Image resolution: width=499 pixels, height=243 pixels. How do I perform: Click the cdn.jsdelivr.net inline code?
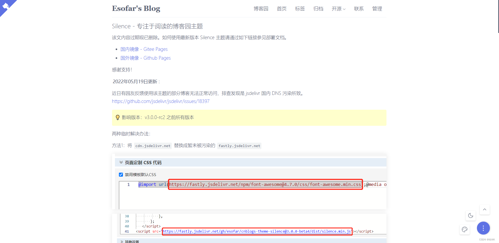click(153, 146)
